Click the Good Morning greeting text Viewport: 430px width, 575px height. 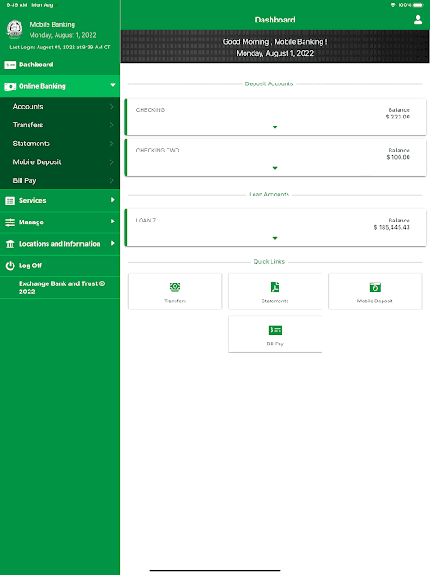(x=275, y=42)
